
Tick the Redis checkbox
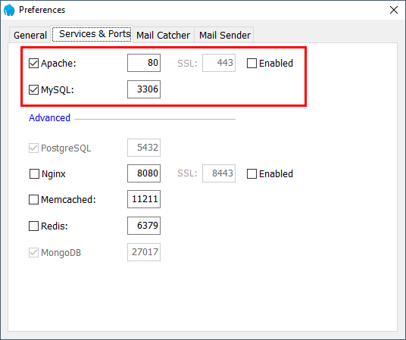pos(33,226)
